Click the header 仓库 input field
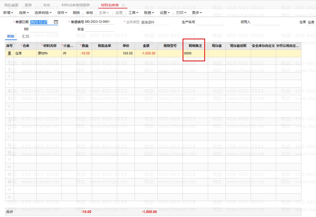The width and height of the screenshot is (316, 217). pos(311,22)
